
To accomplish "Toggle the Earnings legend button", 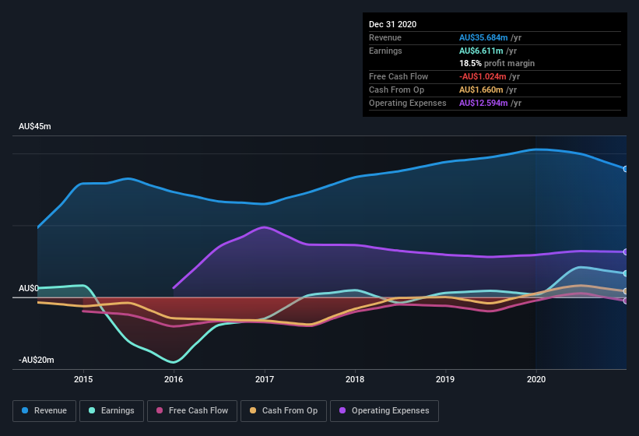I will tap(111, 411).
